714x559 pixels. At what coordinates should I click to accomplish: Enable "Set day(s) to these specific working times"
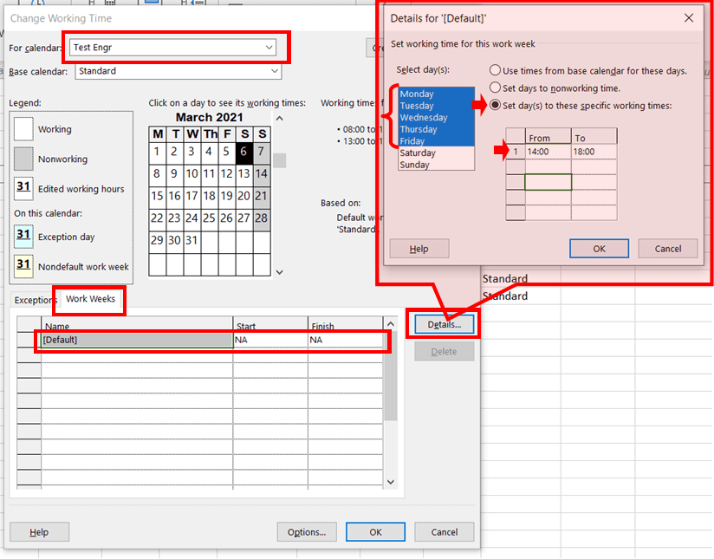coord(495,104)
